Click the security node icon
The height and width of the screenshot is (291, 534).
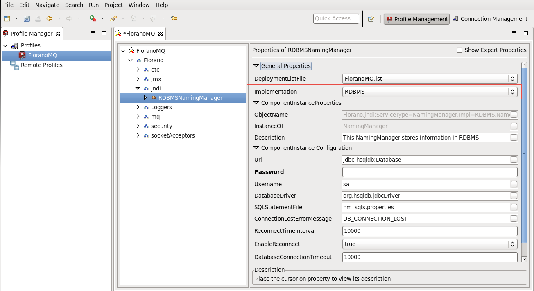point(146,126)
